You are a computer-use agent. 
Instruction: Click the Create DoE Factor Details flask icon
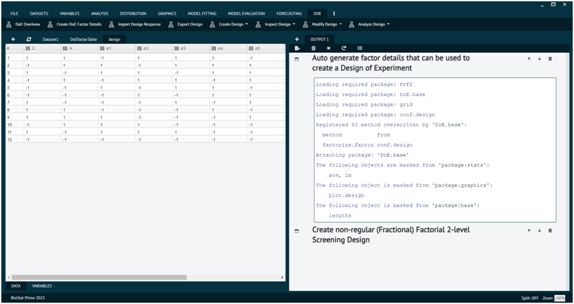[50, 24]
